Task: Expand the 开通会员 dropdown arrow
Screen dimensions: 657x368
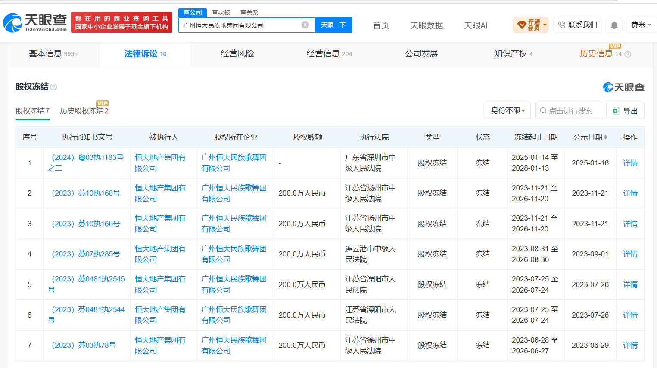Action: (x=545, y=25)
